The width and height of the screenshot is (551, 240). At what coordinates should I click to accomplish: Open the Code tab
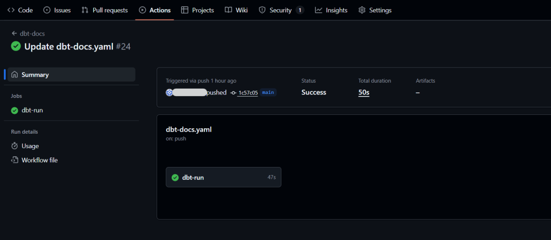coord(20,10)
